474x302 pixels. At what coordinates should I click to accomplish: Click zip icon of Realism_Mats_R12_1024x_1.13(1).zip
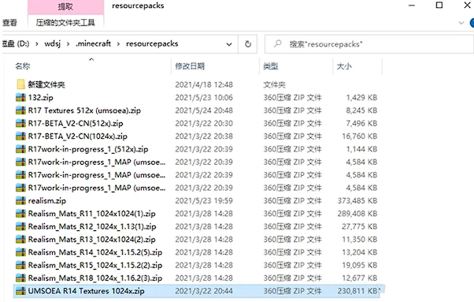20,226
